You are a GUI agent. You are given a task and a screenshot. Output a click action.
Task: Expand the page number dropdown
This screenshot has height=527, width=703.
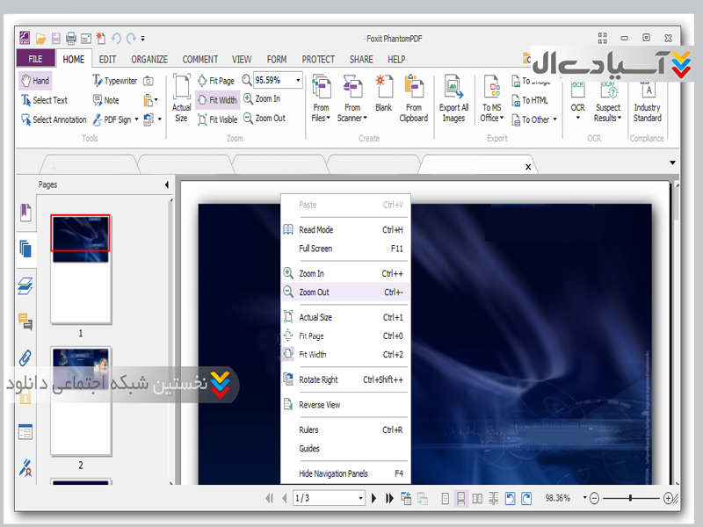[360, 499]
